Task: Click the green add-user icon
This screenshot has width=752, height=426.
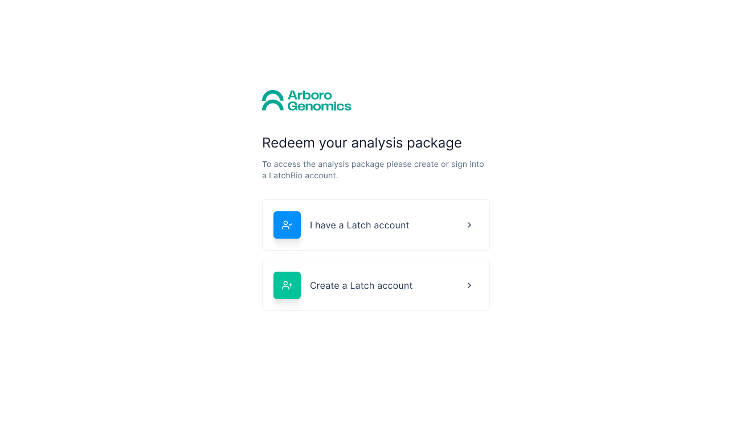Action: [x=287, y=285]
